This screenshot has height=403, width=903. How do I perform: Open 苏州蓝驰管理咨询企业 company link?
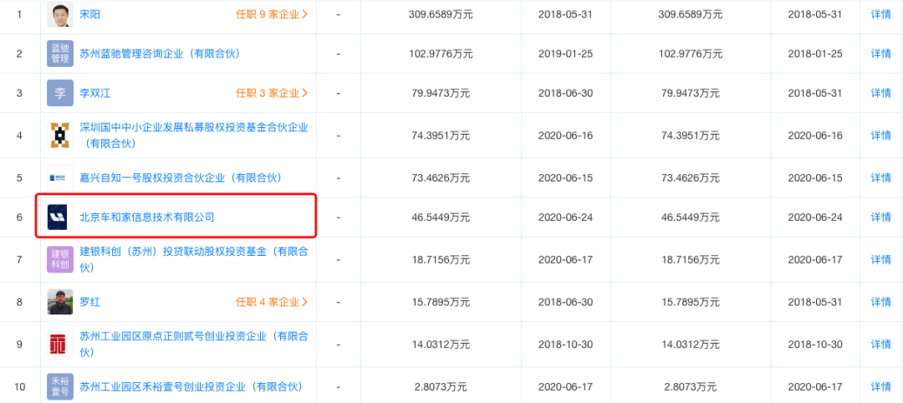(x=160, y=54)
